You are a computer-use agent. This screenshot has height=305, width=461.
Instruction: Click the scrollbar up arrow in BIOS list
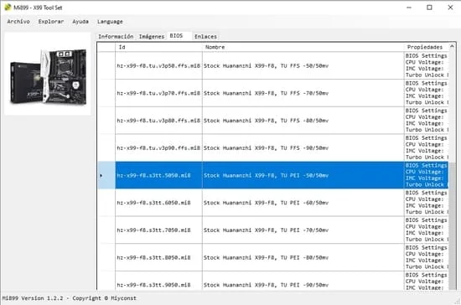pos(452,47)
